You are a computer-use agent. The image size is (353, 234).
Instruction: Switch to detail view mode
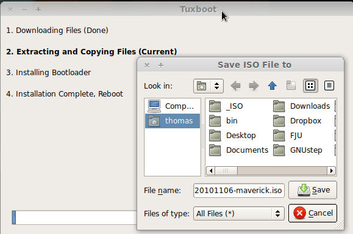point(329,86)
